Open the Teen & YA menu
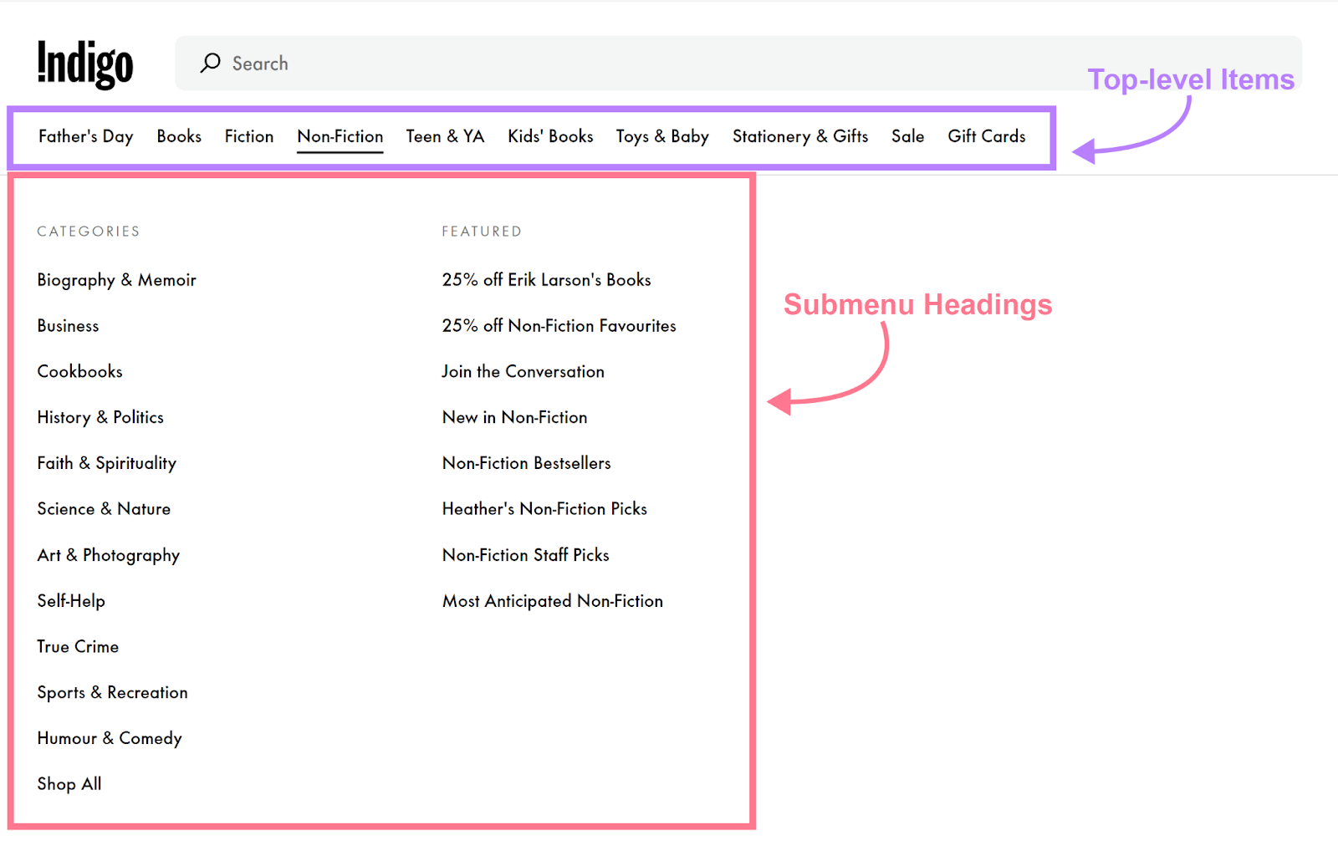This screenshot has width=1338, height=846. coord(445,136)
